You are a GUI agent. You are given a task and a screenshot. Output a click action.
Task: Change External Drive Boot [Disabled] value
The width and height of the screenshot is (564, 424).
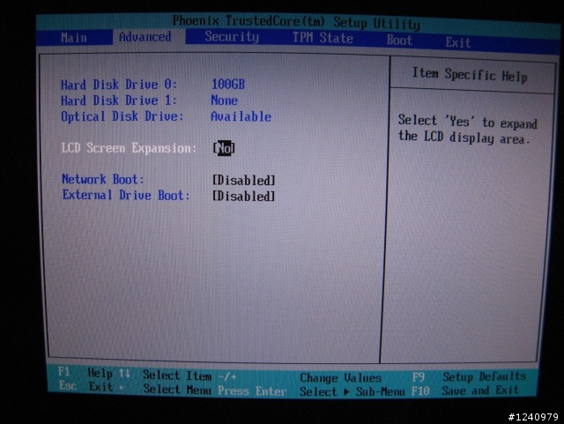pos(244,197)
